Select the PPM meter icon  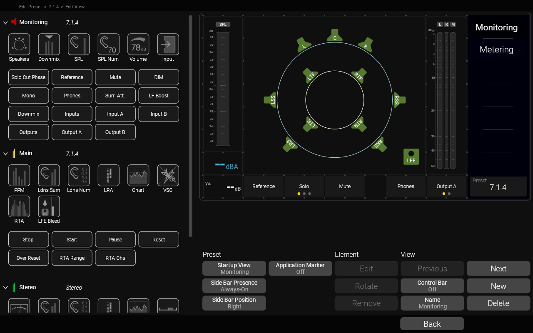[x=19, y=175]
